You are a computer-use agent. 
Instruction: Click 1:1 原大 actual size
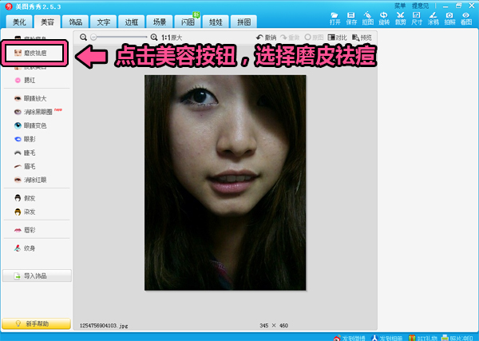click(172, 38)
